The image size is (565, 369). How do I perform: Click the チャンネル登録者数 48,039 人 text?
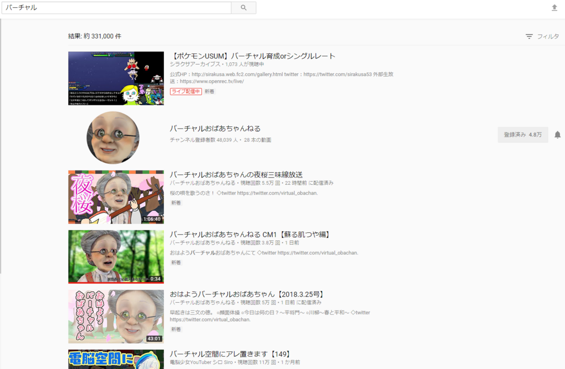pyautogui.click(x=204, y=140)
